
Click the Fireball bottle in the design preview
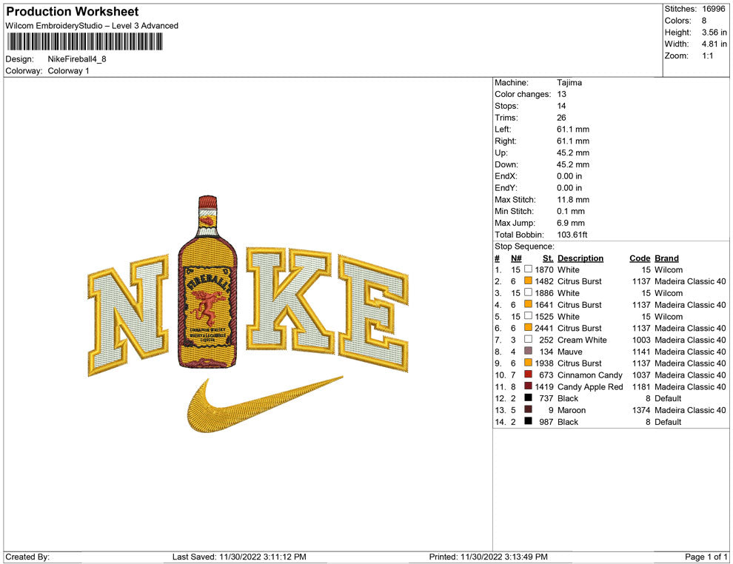[x=207, y=282]
